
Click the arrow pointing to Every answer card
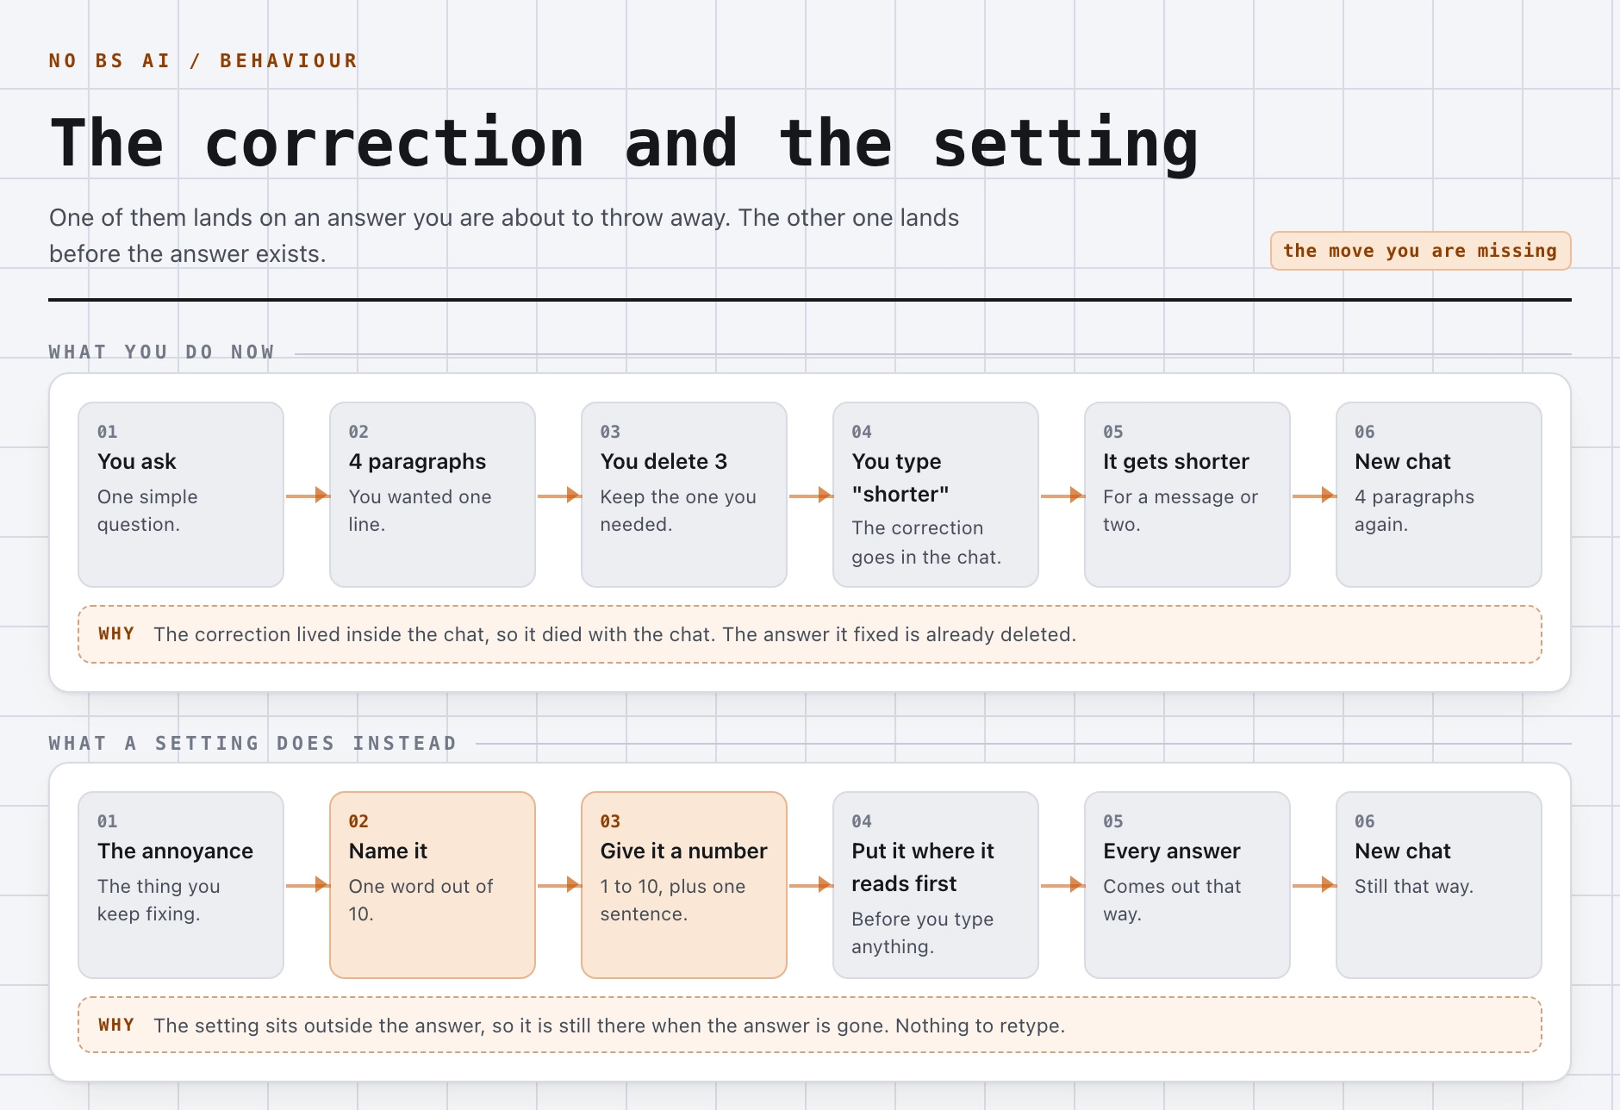(x=1062, y=884)
